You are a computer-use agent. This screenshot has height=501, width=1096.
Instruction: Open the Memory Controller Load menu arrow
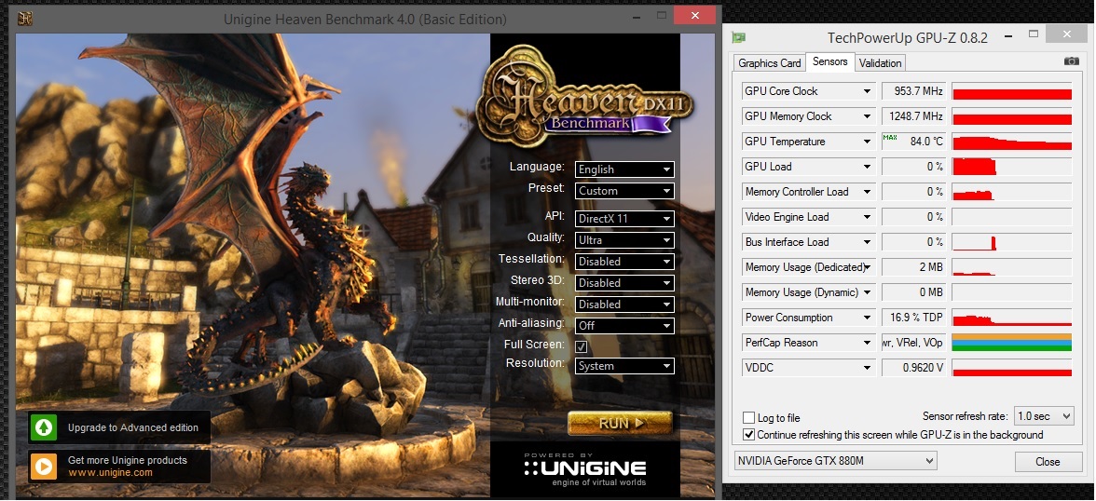[x=868, y=192]
